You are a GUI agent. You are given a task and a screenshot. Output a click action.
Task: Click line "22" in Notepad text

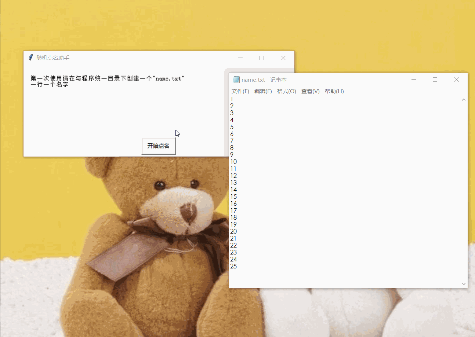tap(233, 245)
